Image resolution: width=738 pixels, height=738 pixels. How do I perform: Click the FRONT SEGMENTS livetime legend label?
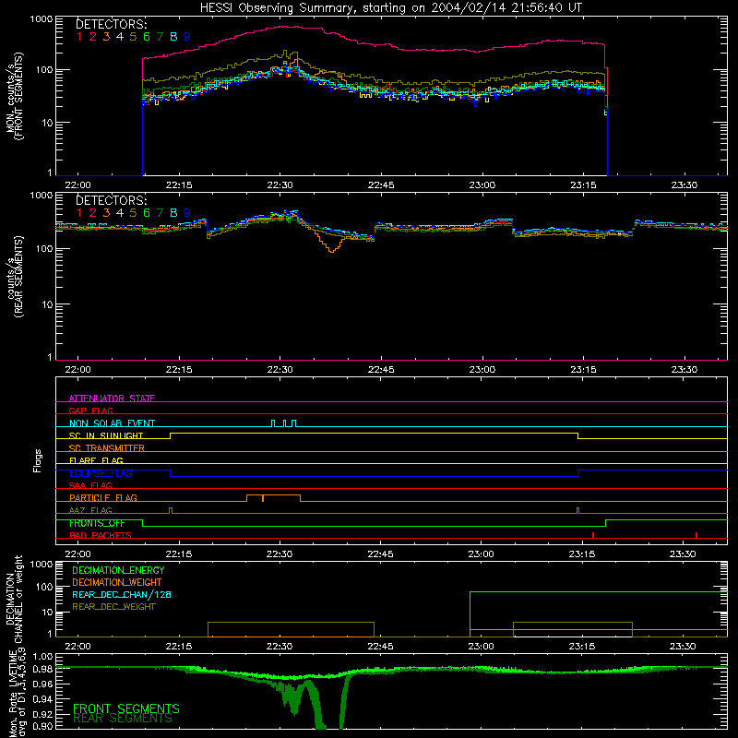point(126,708)
